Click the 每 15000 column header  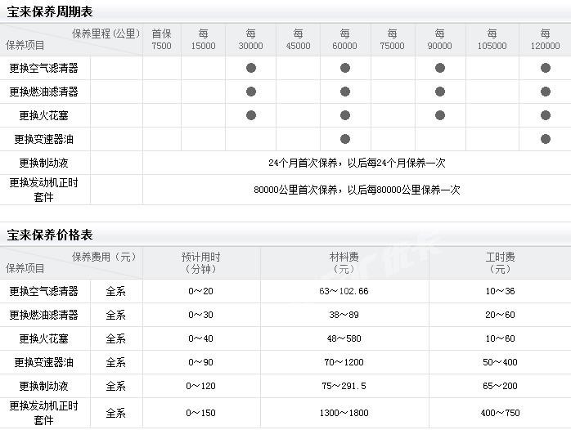pyautogui.click(x=203, y=40)
